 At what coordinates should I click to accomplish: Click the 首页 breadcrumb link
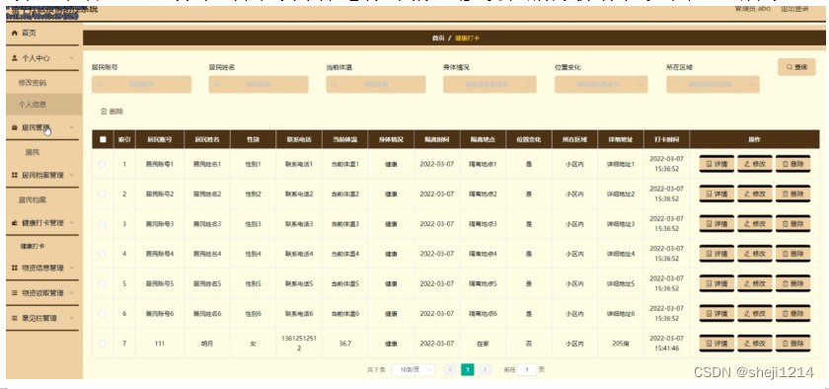[438, 39]
